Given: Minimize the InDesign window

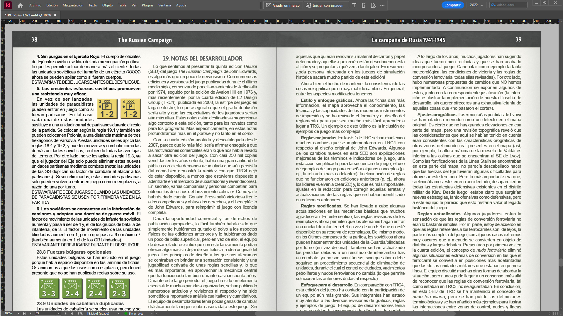Looking at the screenshot, I should click(x=536, y=3).
